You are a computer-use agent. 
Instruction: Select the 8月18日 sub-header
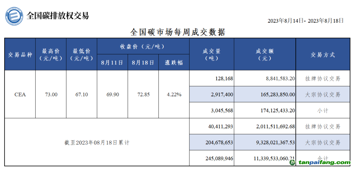[x=143, y=63]
